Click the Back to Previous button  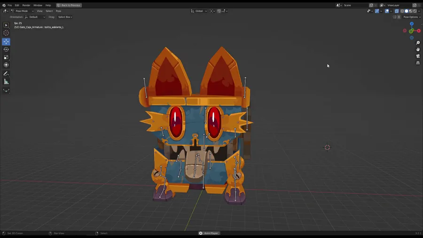click(x=69, y=5)
